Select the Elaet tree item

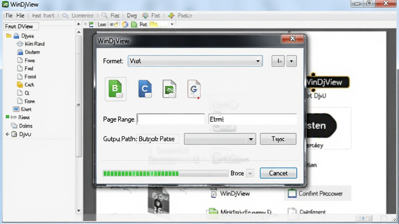tap(26, 109)
